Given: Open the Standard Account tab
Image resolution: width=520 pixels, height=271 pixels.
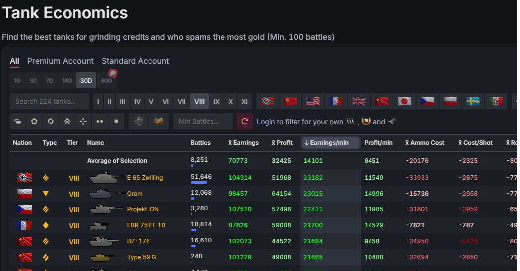Looking at the screenshot, I should pyautogui.click(x=135, y=61).
